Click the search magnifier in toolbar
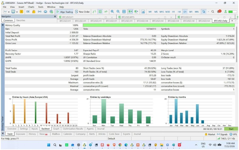 (x=213, y=11)
